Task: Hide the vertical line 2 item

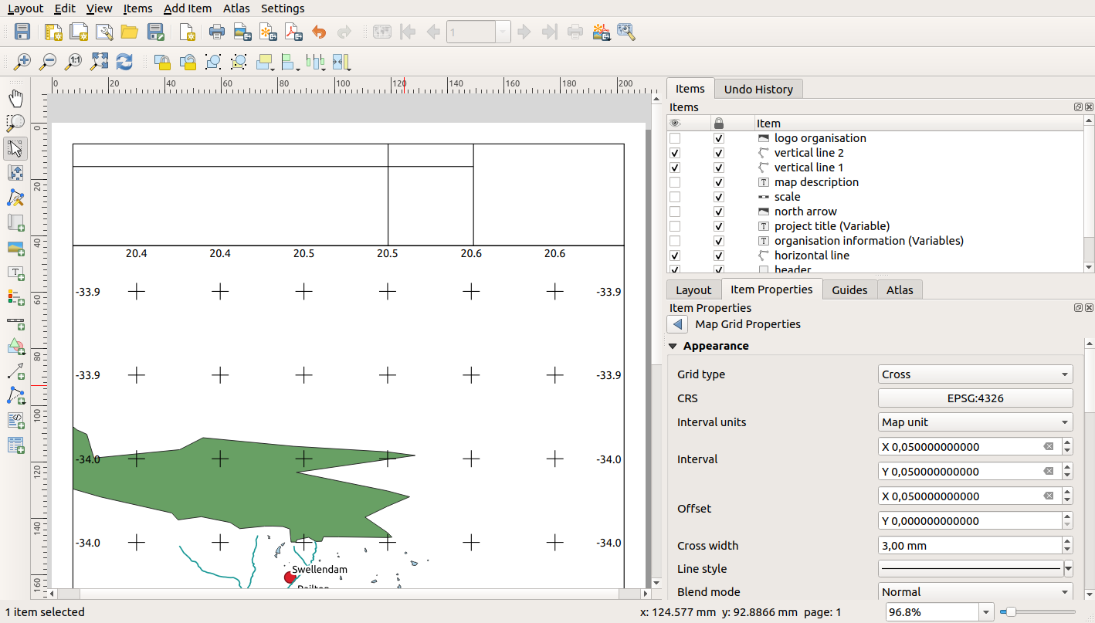Action: [674, 153]
